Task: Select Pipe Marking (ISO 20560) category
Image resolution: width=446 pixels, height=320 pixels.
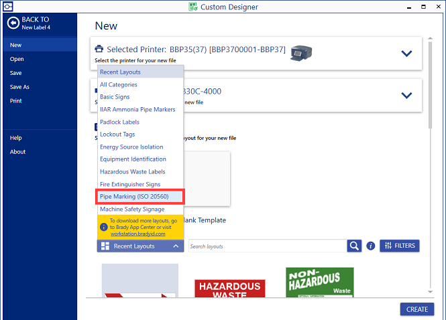Action: pyautogui.click(x=141, y=197)
